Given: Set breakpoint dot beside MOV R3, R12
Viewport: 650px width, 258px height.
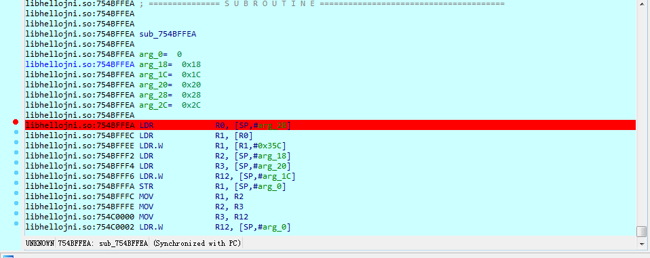Looking at the screenshot, I should 16,213.
